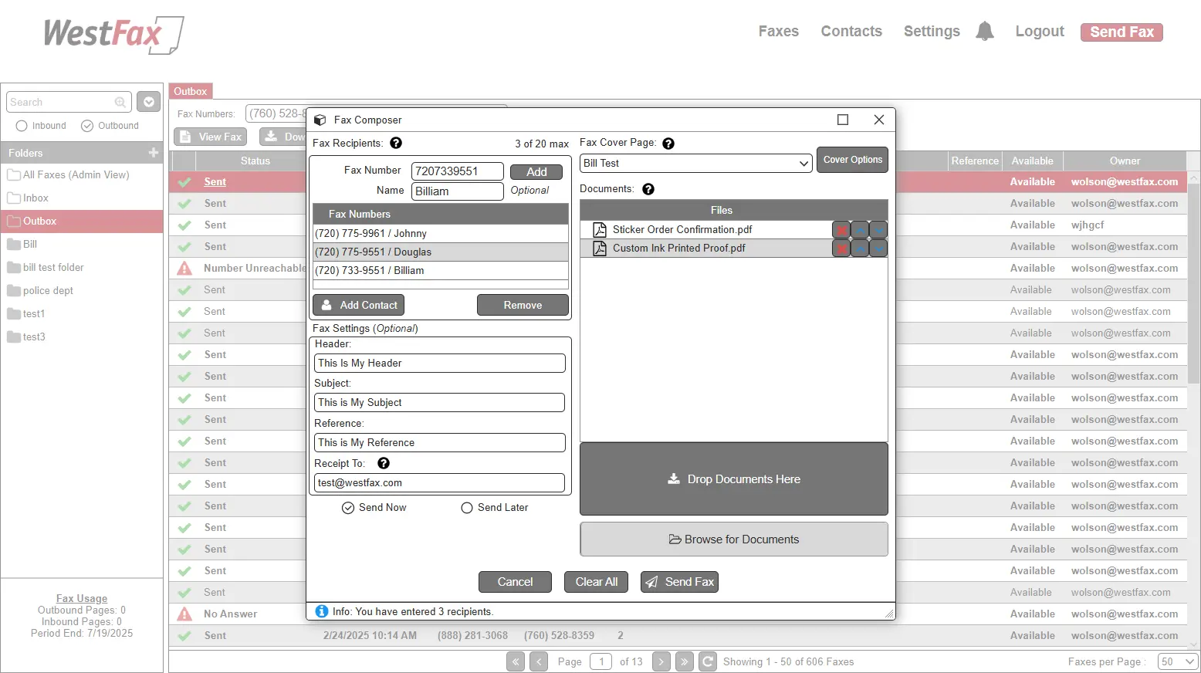The height and width of the screenshot is (673, 1201).
Task: Move Custom Ink Printed Proof.pdf up
Action: click(x=860, y=249)
